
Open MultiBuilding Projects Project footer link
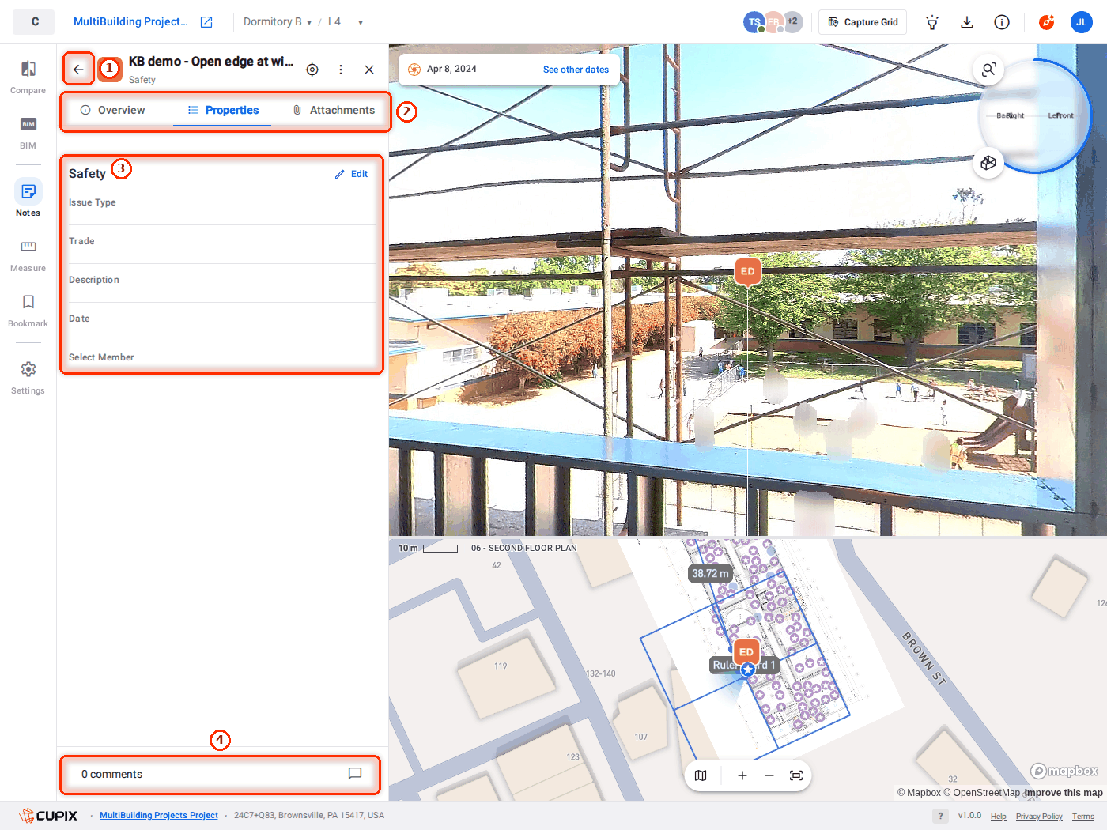click(159, 815)
